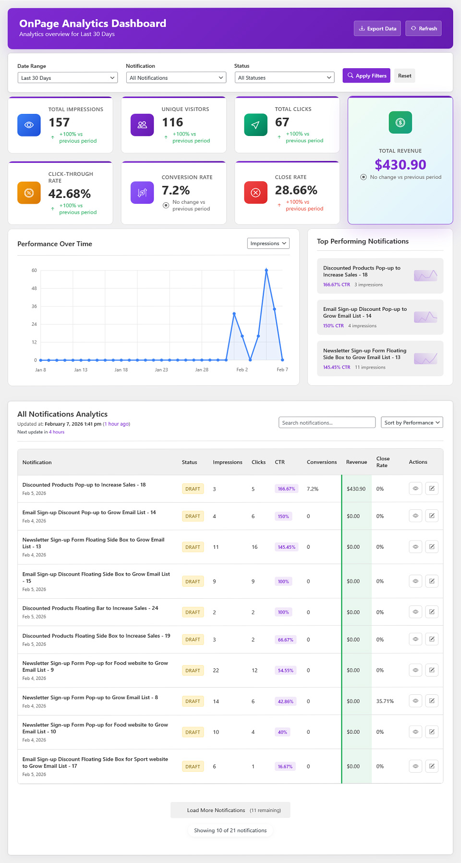
Task: Click the Search notifications input field
Action: pyautogui.click(x=327, y=423)
